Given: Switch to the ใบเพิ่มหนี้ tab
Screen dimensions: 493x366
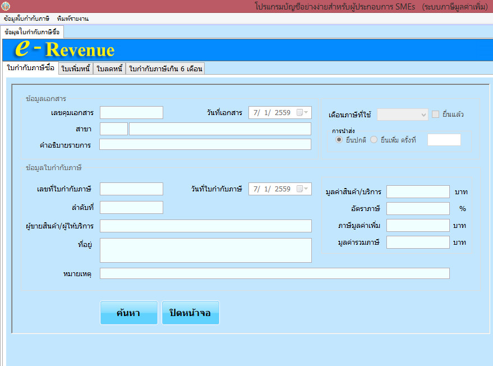Looking at the screenshot, I should [76, 68].
